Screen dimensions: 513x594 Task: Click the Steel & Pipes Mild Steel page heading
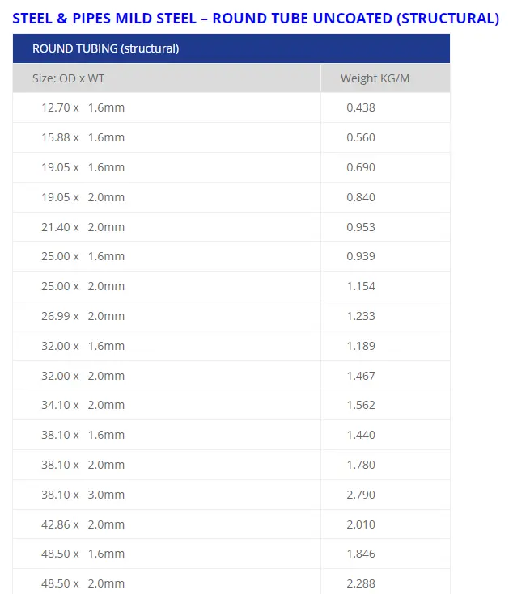pyautogui.click(x=256, y=18)
